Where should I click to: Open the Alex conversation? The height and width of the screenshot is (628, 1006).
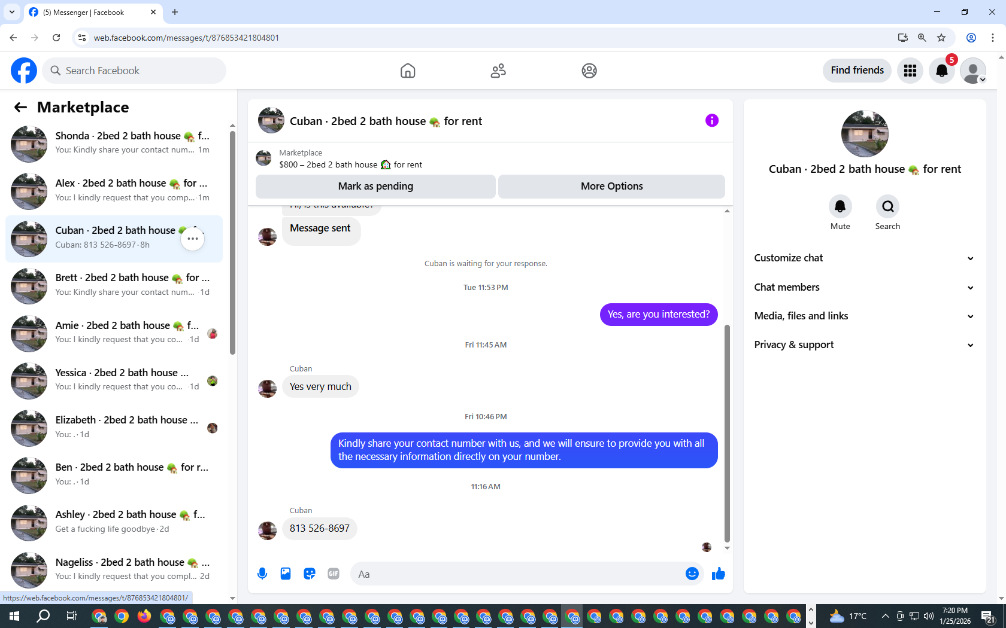click(x=114, y=191)
